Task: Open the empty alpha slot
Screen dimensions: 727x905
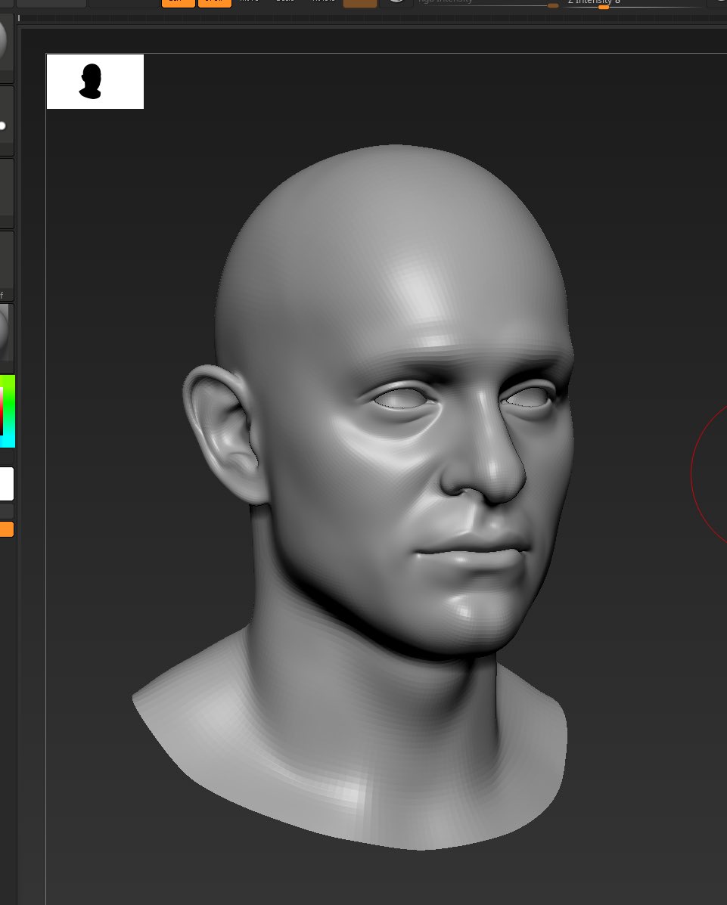Action: (6, 193)
